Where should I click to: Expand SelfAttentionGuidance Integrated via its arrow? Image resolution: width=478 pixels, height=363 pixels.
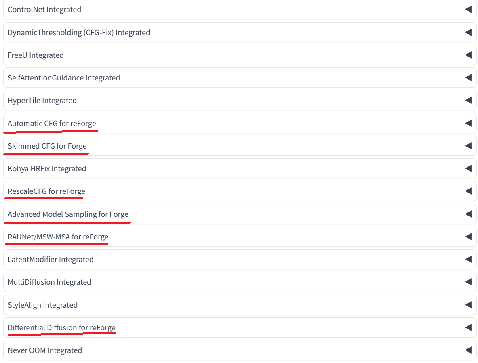point(468,78)
